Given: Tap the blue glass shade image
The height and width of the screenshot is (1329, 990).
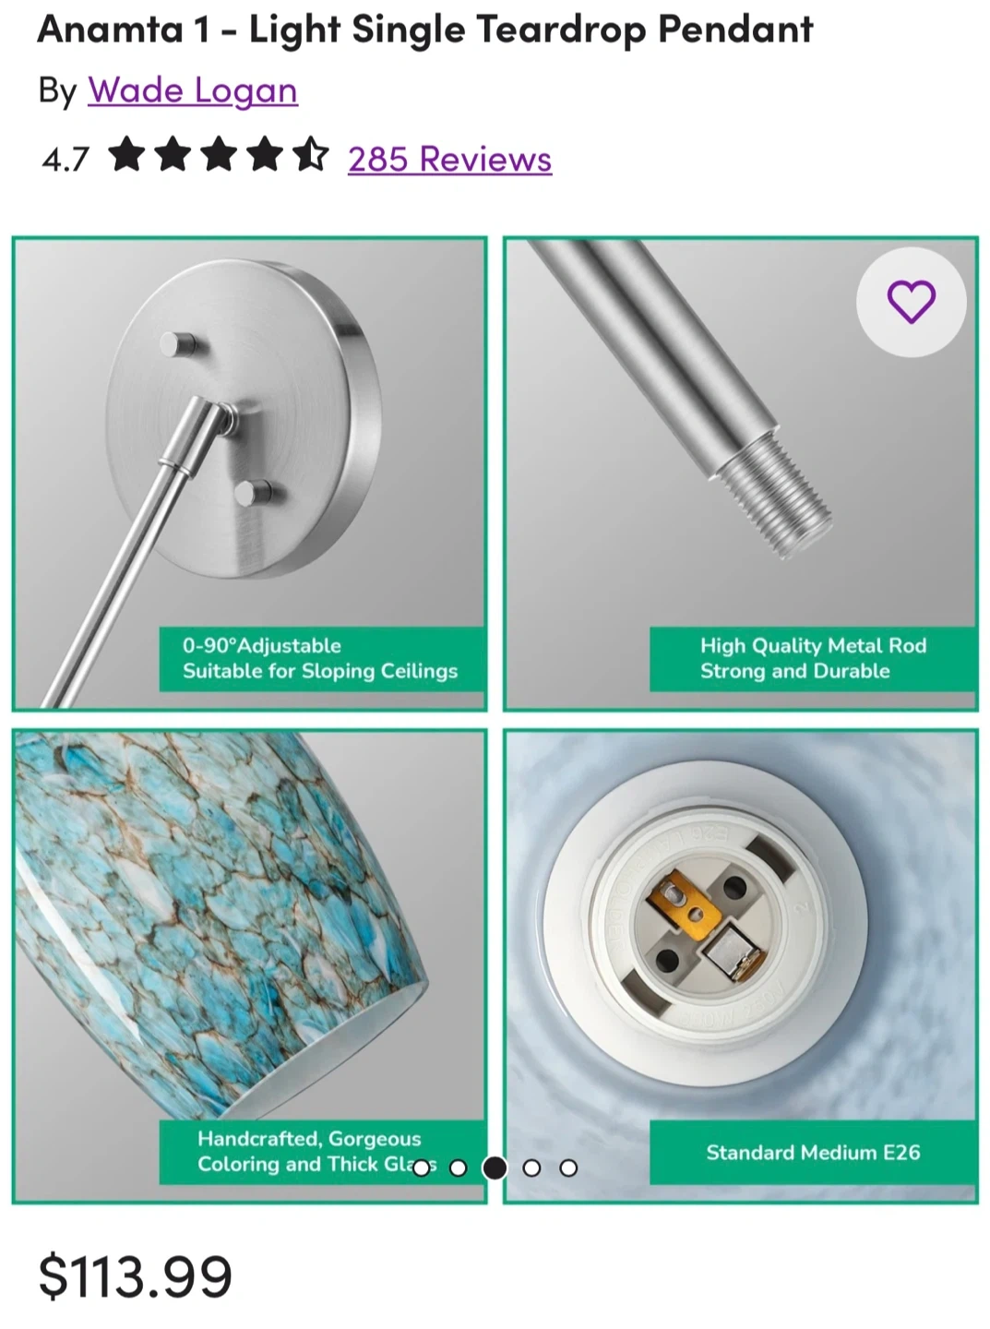Looking at the screenshot, I should pyautogui.click(x=249, y=966).
